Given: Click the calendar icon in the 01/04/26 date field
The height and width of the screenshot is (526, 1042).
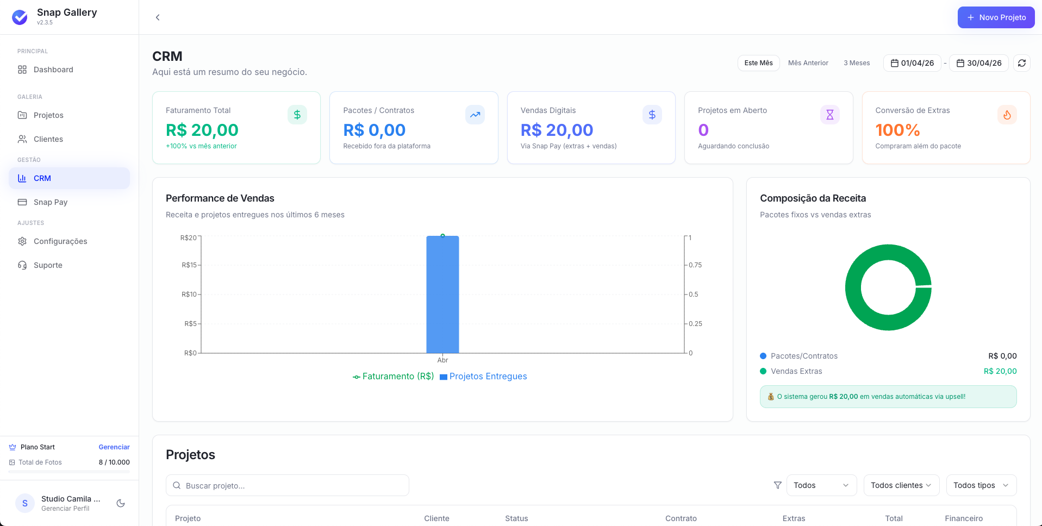Looking at the screenshot, I should coord(895,63).
